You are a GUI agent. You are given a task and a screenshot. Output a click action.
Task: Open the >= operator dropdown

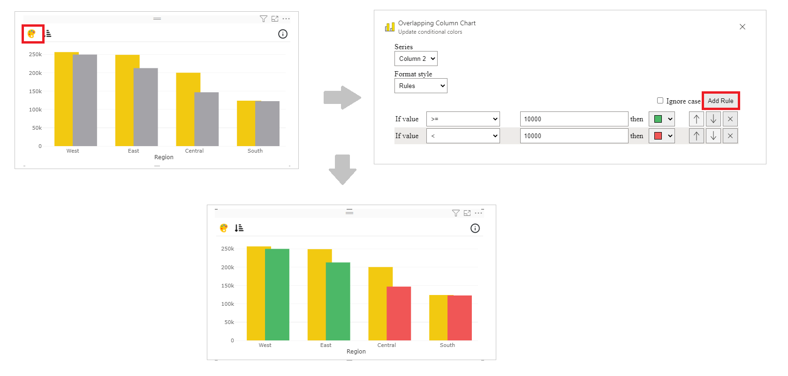pyautogui.click(x=463, y=119)
